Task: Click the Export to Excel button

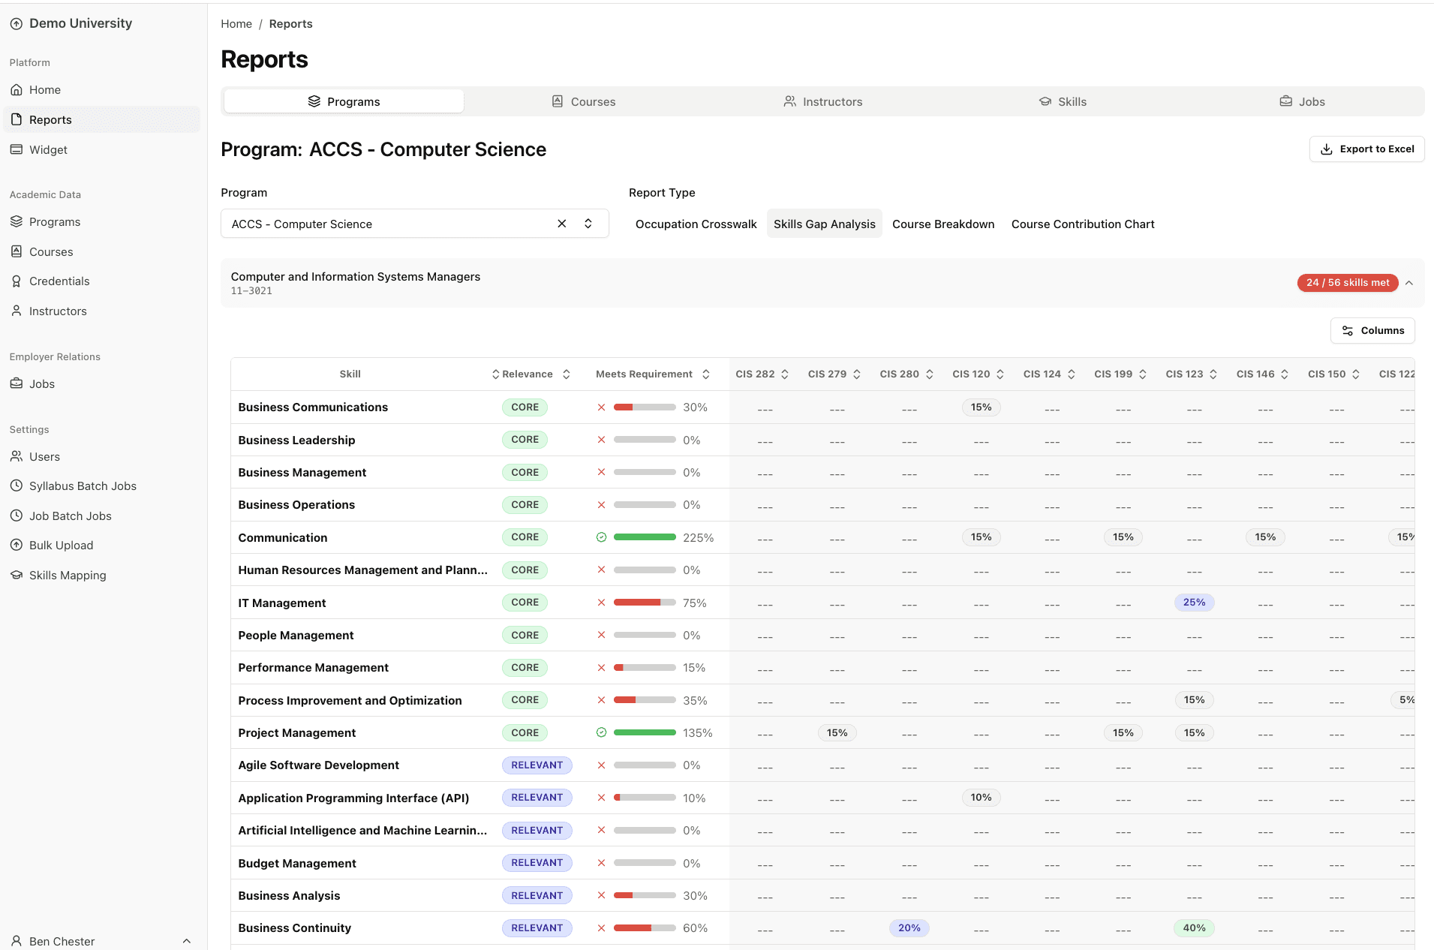Action: coord(1367,149)
